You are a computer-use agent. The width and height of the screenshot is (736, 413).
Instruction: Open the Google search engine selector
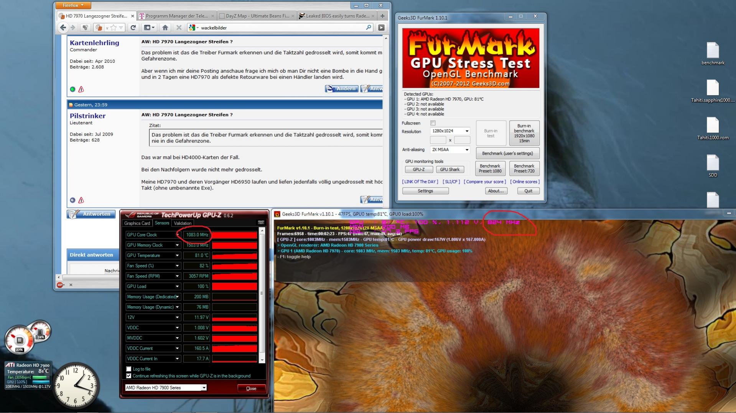pos(194,28)
